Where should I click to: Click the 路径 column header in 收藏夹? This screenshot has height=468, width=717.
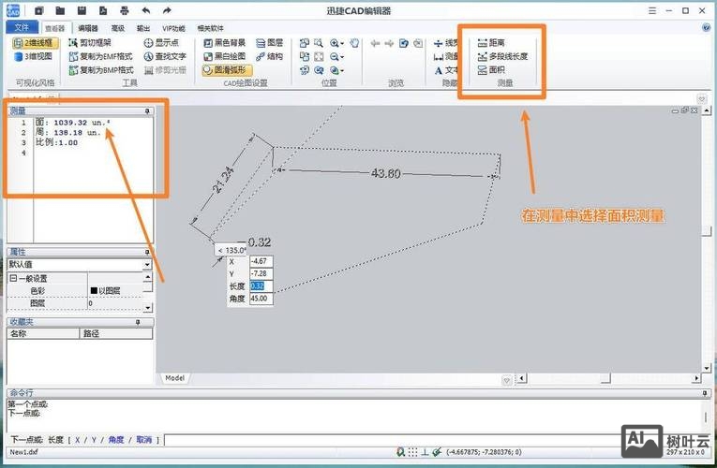116,333
